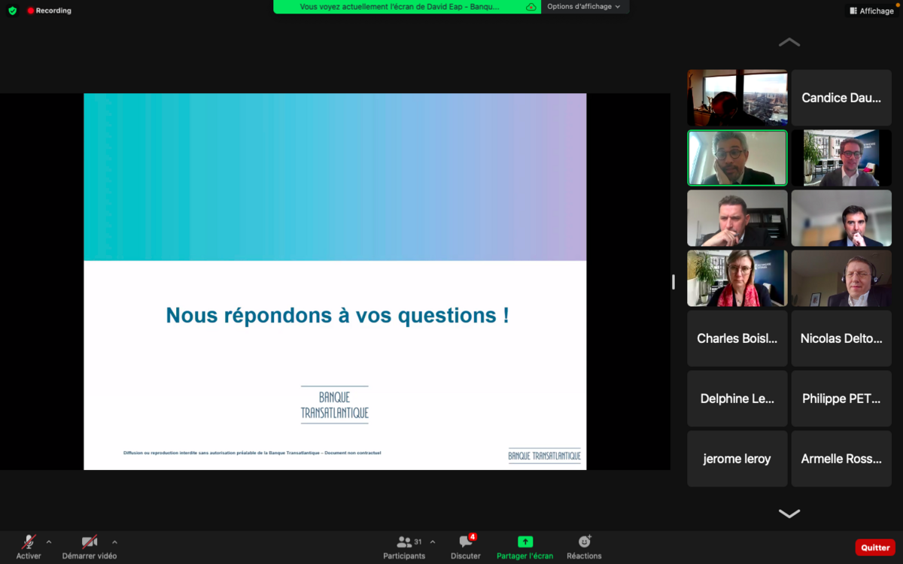Start camera with Démarrer vidéo

click(x=90, y=541)
